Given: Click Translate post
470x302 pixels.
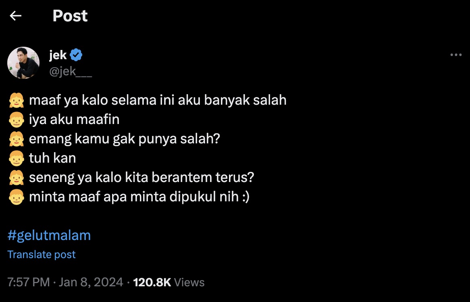Looking at the screenshot, I should pos(42,254).
